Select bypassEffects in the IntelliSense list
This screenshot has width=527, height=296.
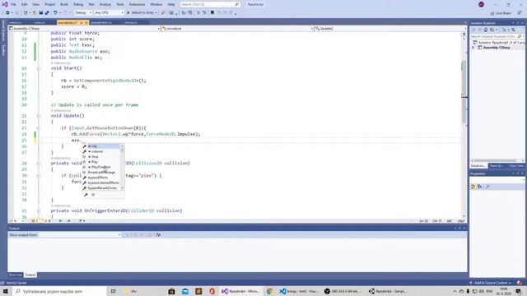click(x=101, y=178)
